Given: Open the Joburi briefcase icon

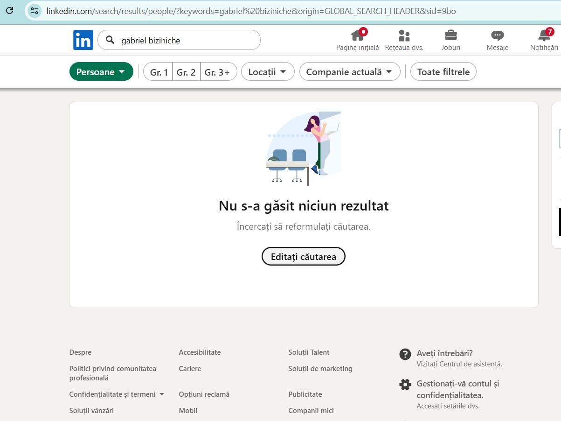Looking at the screenshot, I should point(450,35).
